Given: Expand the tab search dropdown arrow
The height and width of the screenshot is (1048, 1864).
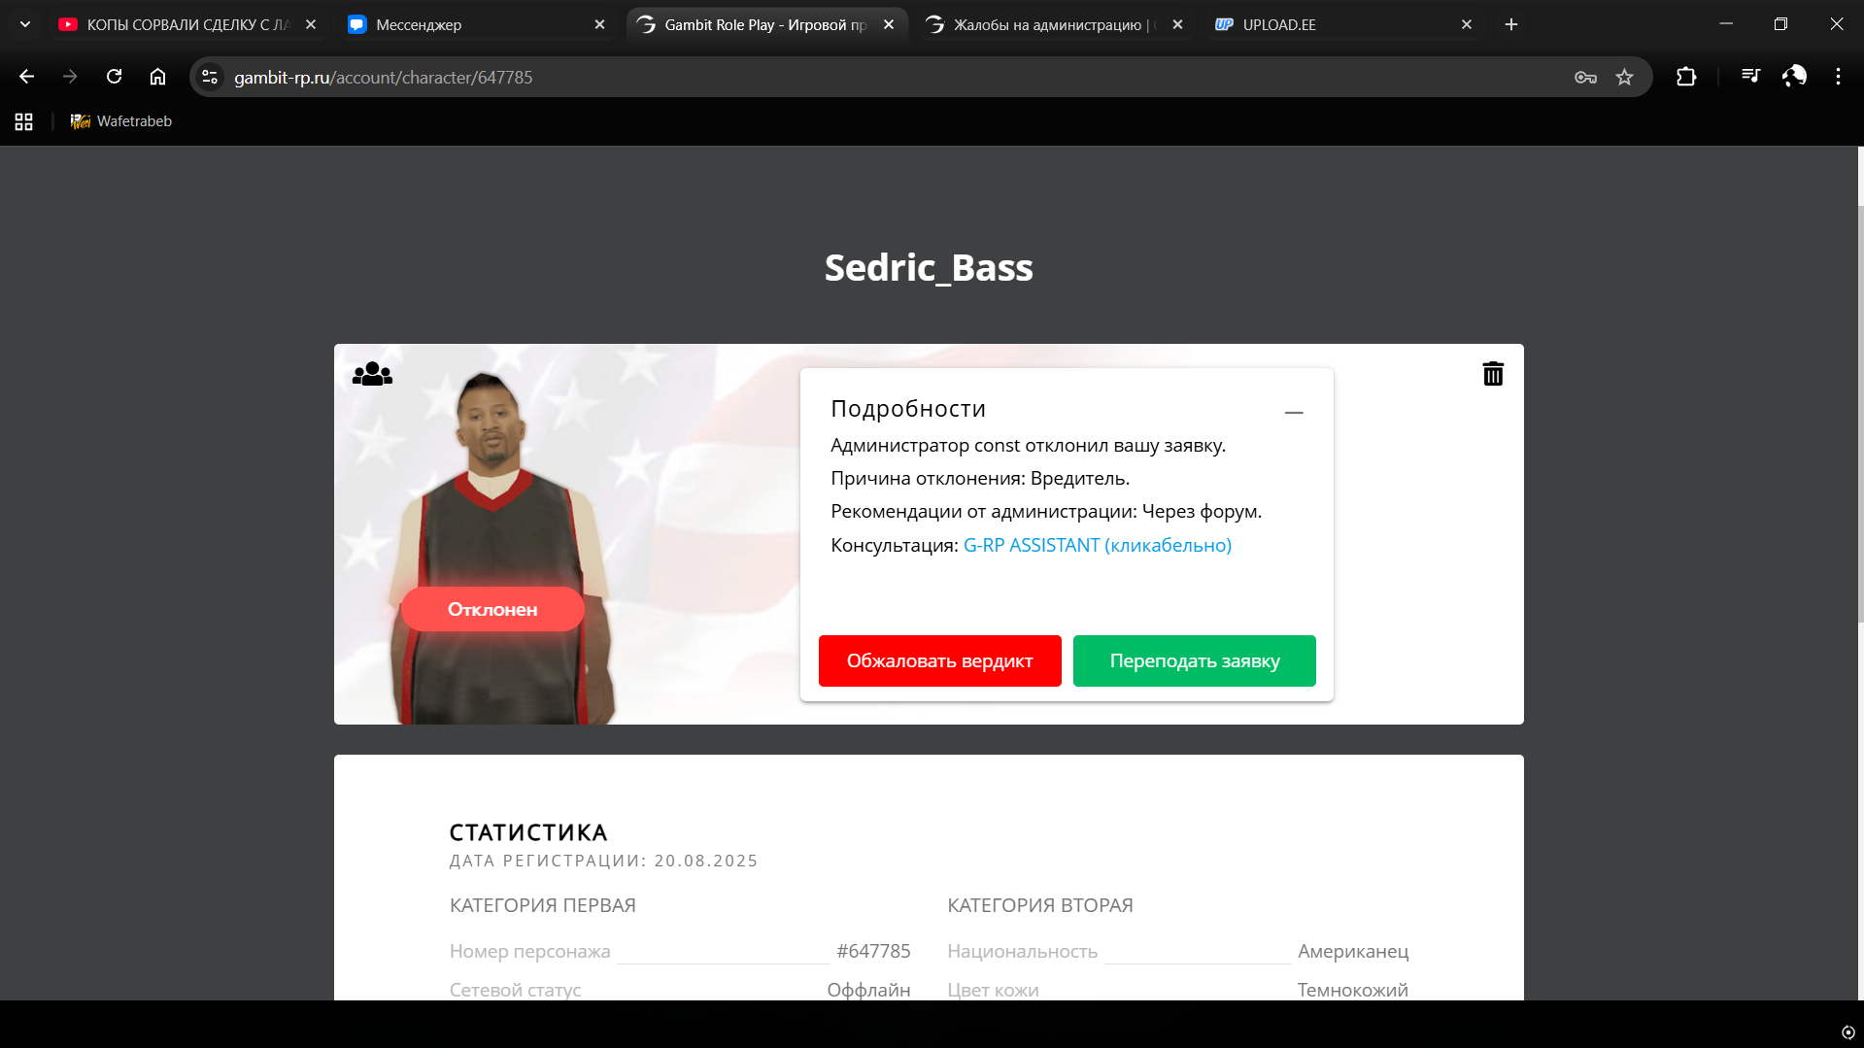Looking at the screenshot, I should 25,24.
